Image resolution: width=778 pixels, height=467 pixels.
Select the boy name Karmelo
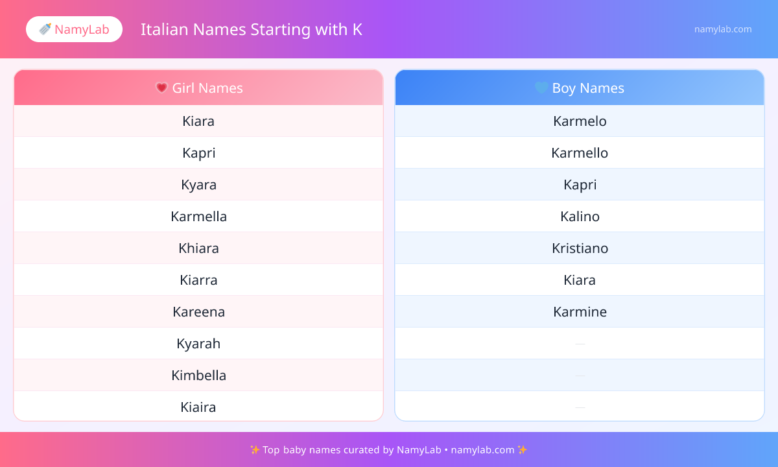click(x=580, y=121)
